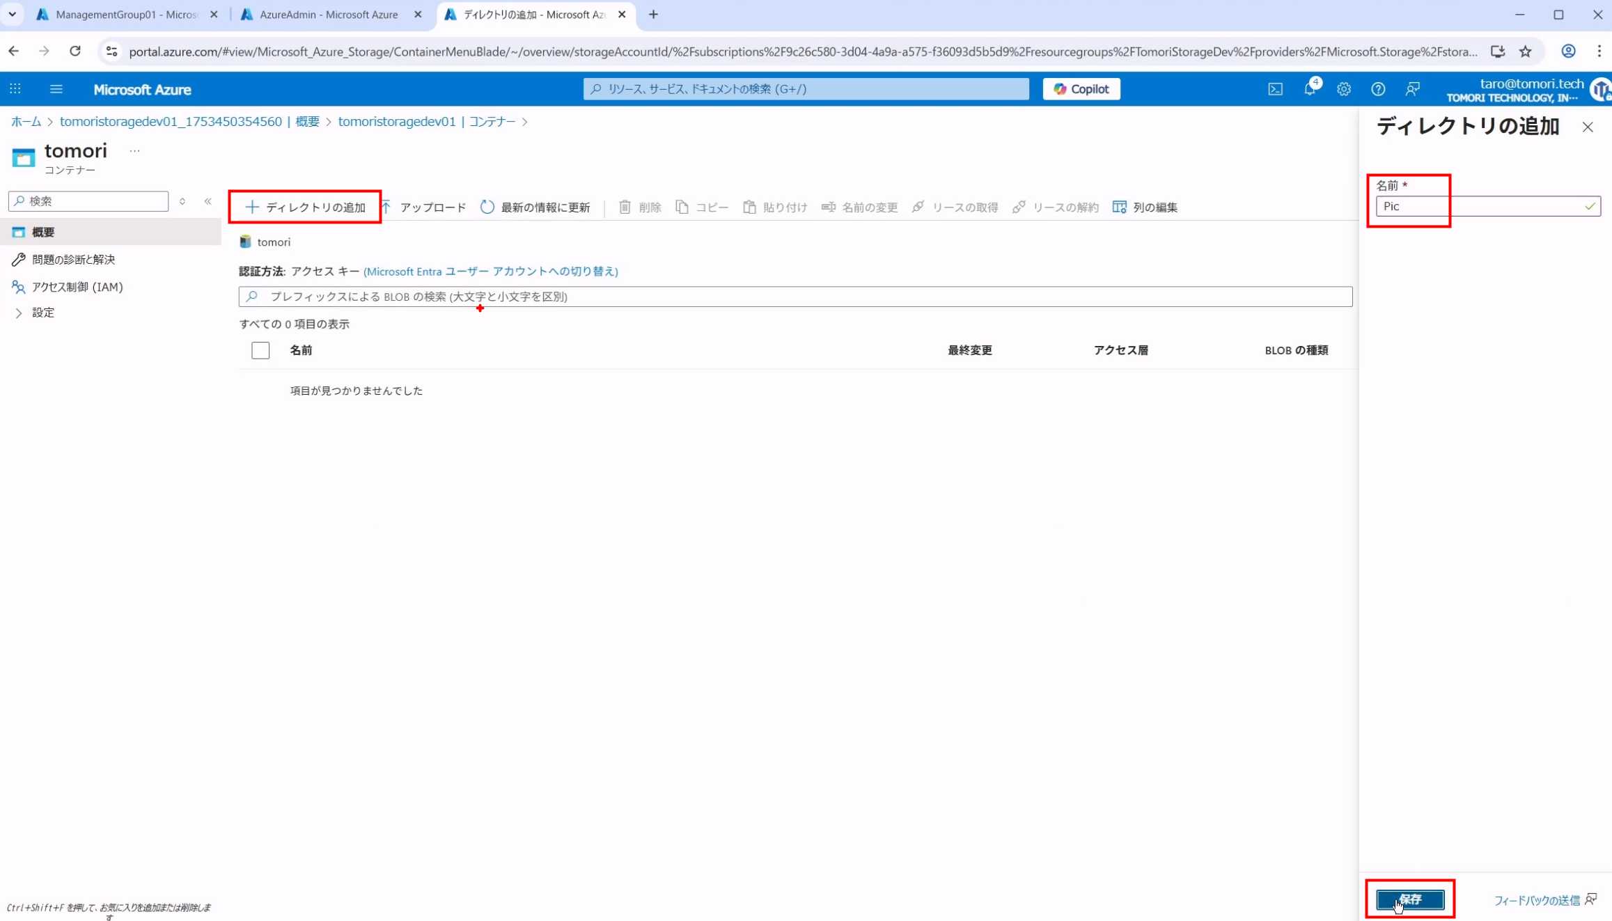The image size is (1612, 921).
Task: Click the Copilot button
Action: pos(1081,89)
